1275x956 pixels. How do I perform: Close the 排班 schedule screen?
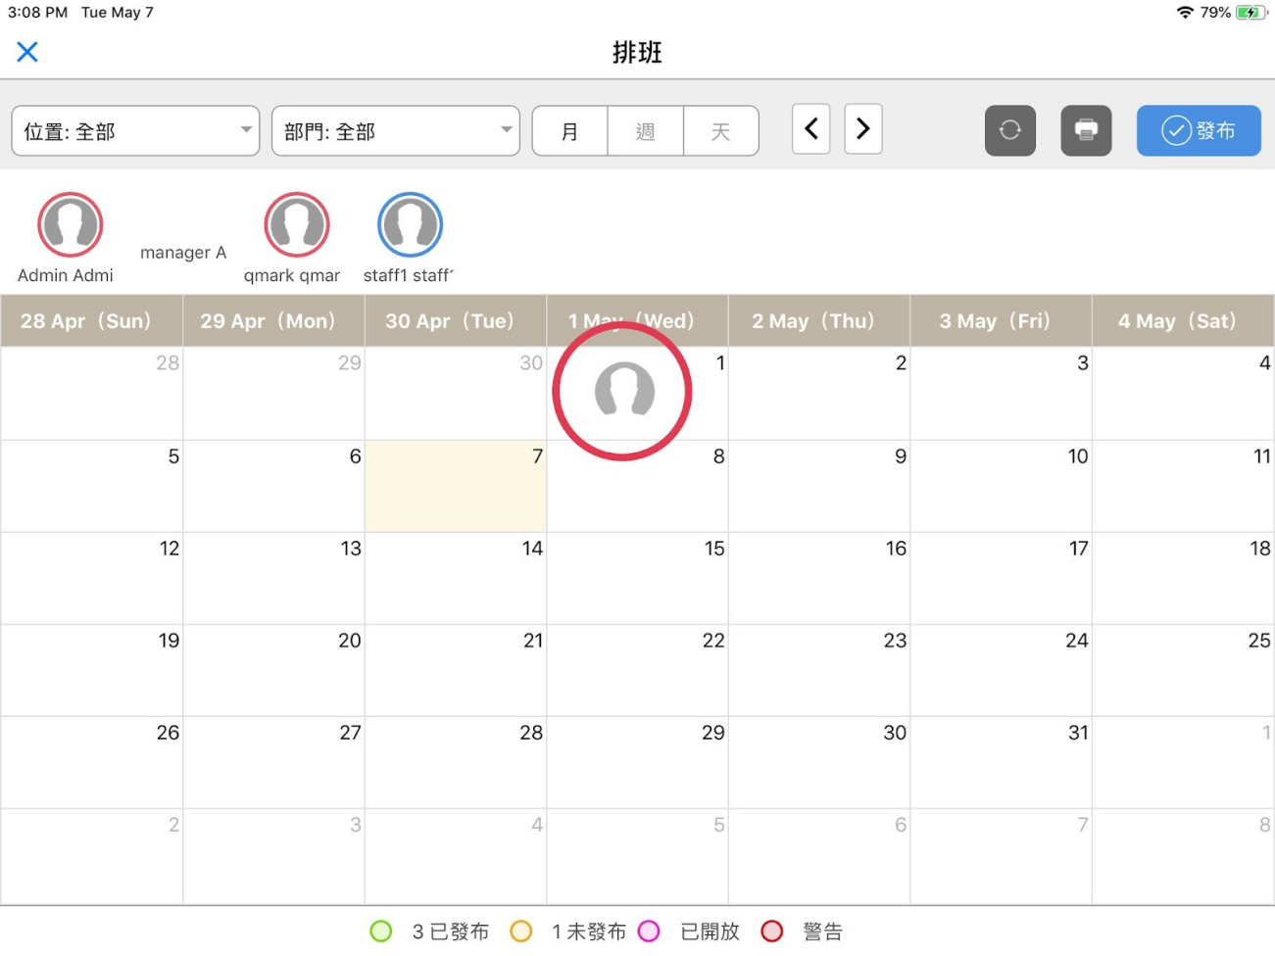[27, 52]
